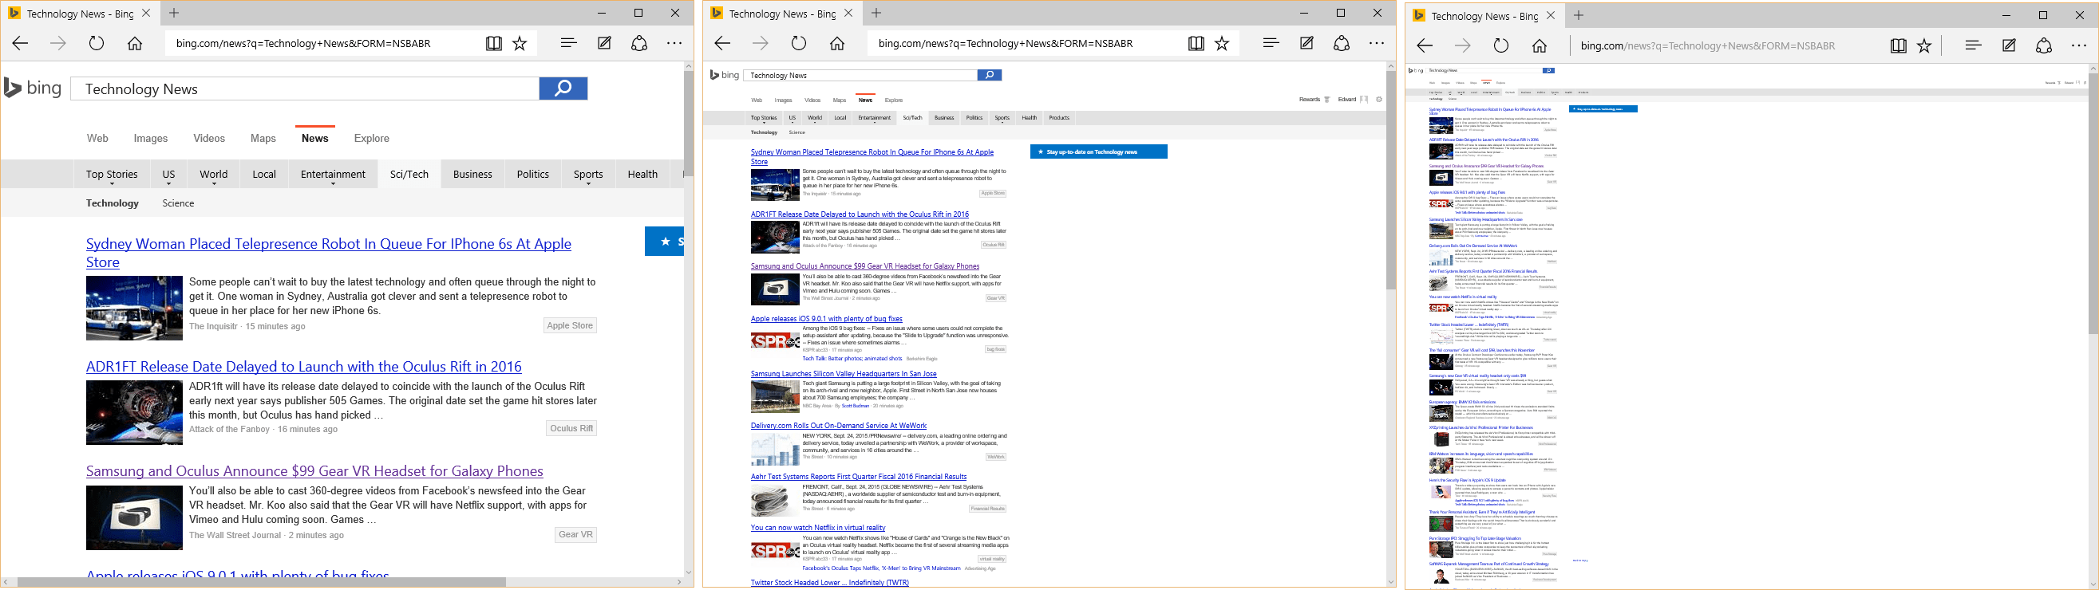2099x590 pixels.
Task: Share the page from the right window
Action: point(2045,45)
